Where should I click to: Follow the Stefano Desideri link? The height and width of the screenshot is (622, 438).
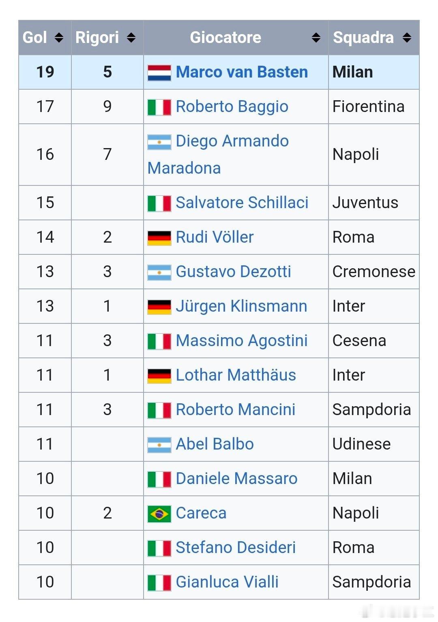(x=236, y=547)
